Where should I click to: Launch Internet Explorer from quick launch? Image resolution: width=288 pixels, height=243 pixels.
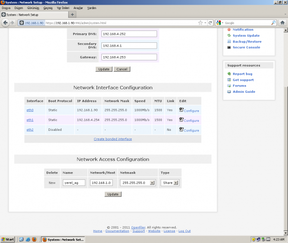click(x=28, y=240)
